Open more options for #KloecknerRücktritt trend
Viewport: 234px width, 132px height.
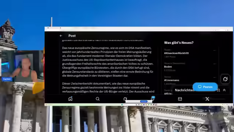click(215, 50)
